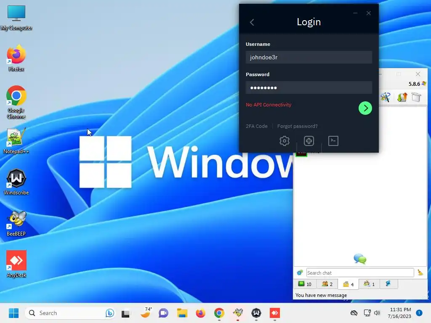The image size is (431, 323).
Task: Click the cloud sync tray icon
Action: pyautogui.click(x=354, y=313)
